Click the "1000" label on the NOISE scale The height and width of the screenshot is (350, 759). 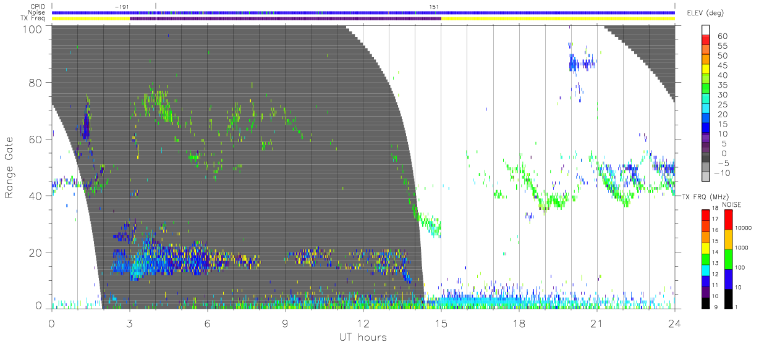coord(743,247)
